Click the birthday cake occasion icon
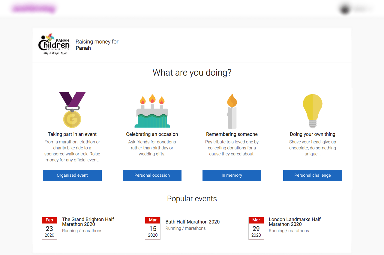The image size is (384, 255). click(152, 111)
